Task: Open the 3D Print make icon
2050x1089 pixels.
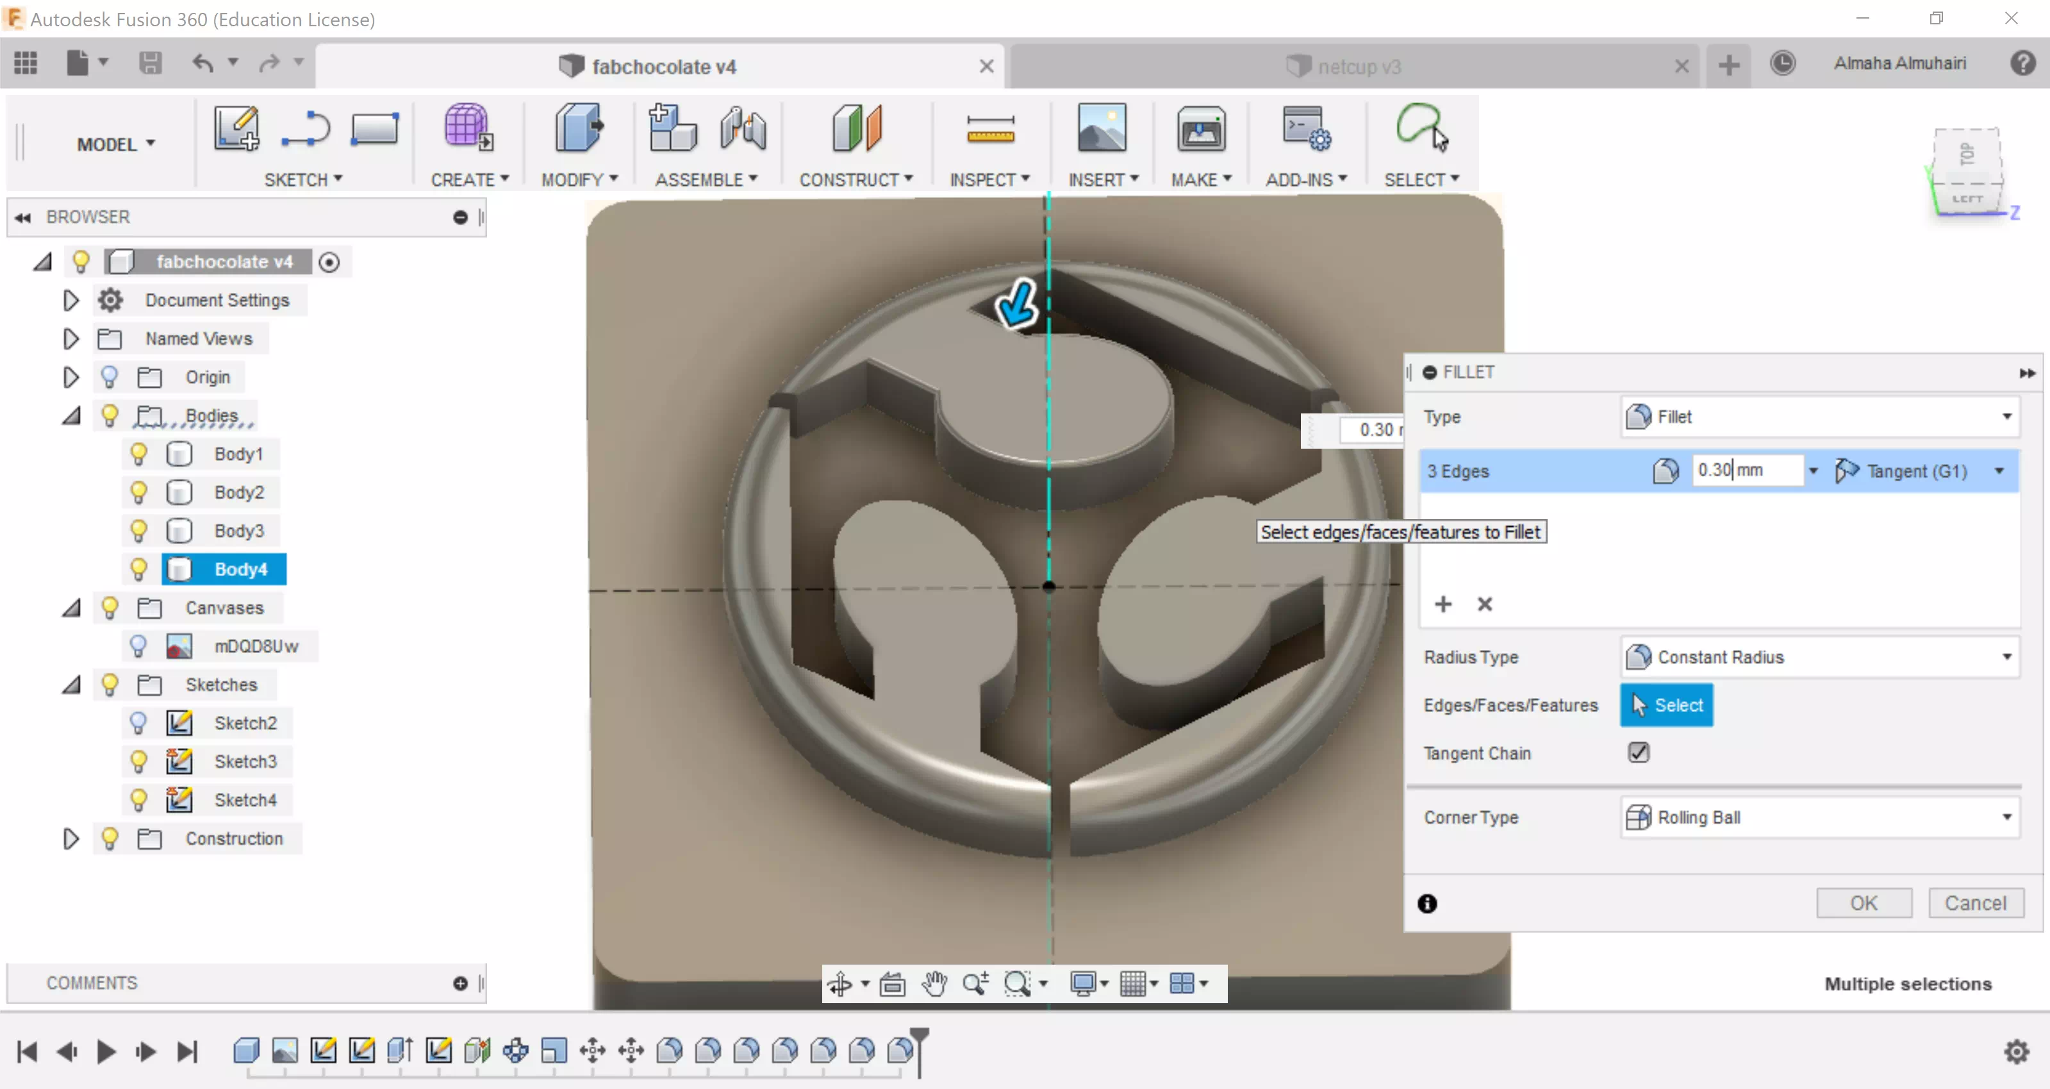Action: click(1200, 129)
